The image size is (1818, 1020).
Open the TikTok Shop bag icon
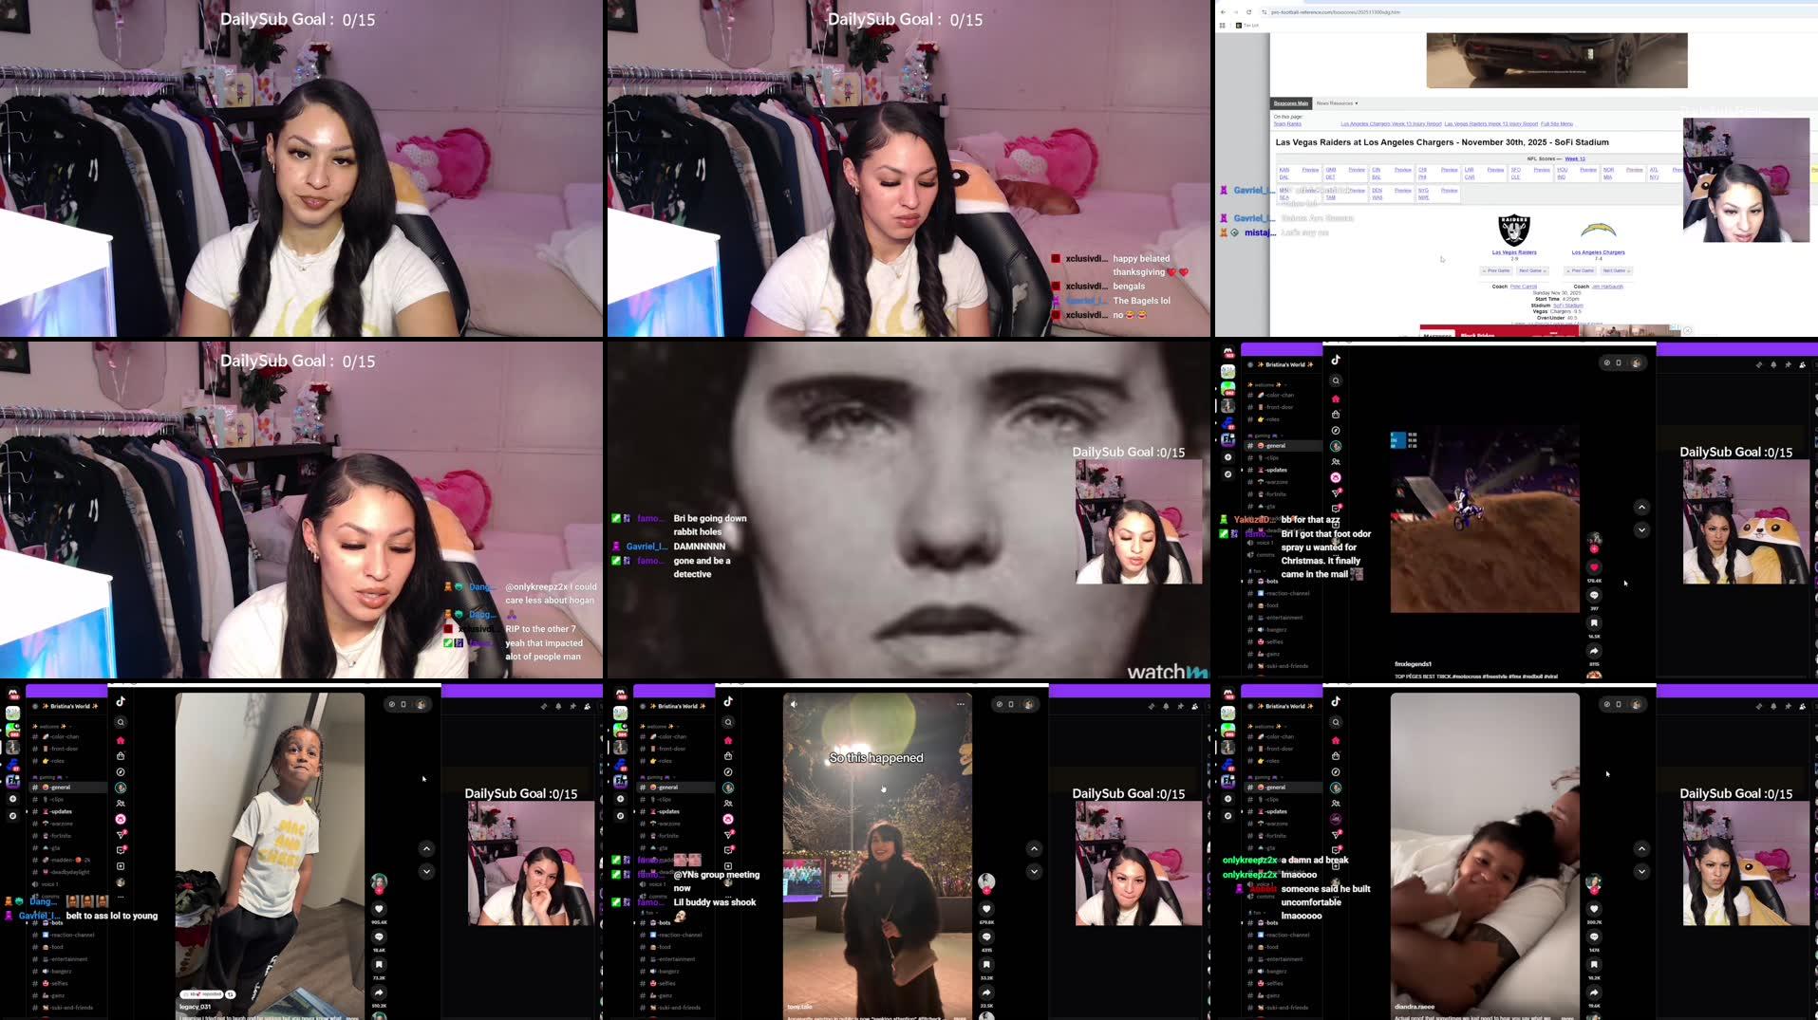tap(1337, 413)
